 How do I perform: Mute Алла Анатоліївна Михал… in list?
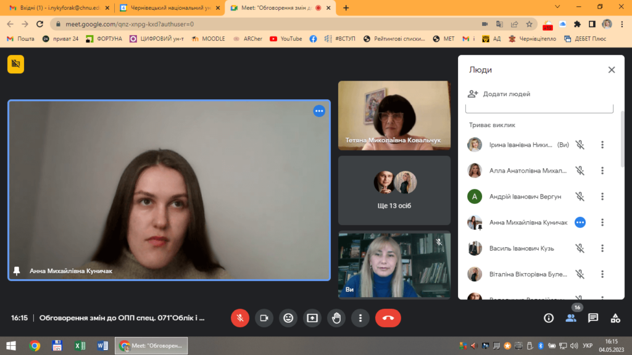(580, 171)
